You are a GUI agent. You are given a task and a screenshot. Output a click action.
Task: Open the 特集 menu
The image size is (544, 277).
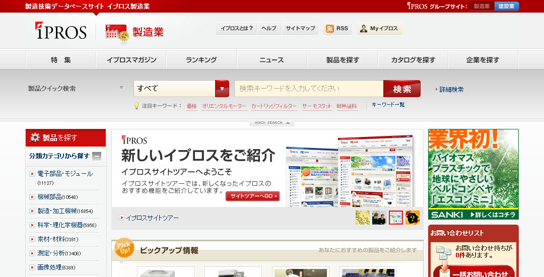(x=61, y=60)
